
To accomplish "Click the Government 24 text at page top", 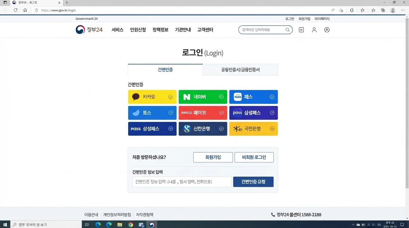I will tap(87, 19).
